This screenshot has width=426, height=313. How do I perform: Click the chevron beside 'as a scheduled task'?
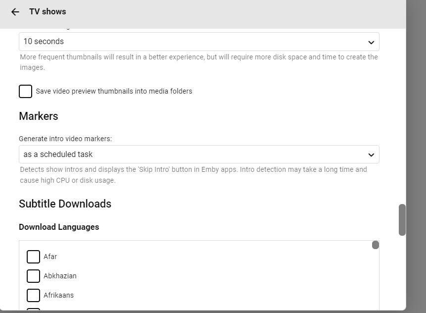coord(371,155)
